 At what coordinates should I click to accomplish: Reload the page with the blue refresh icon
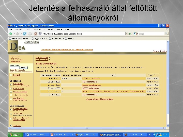click(x=25, y=34)
